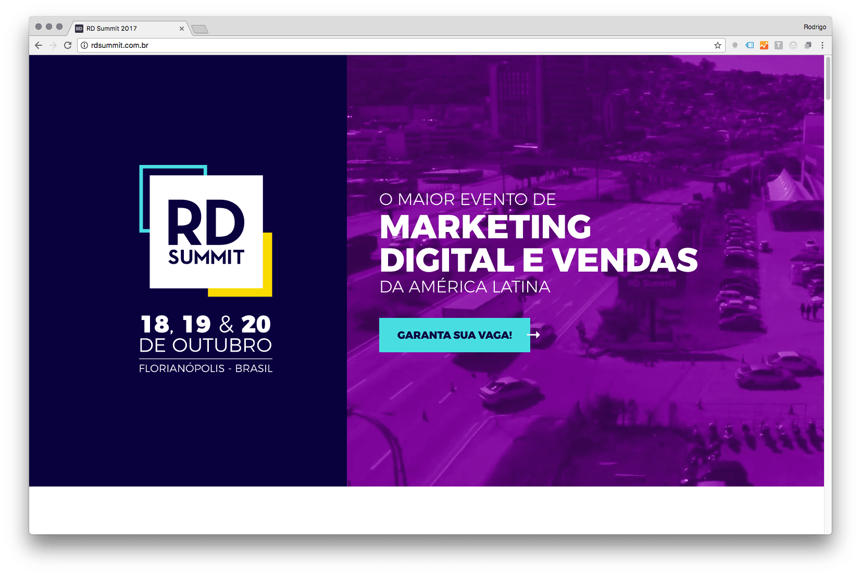
Task: Open the gray T extension icon
Action: pyautogui.click(x=779, y=45)
